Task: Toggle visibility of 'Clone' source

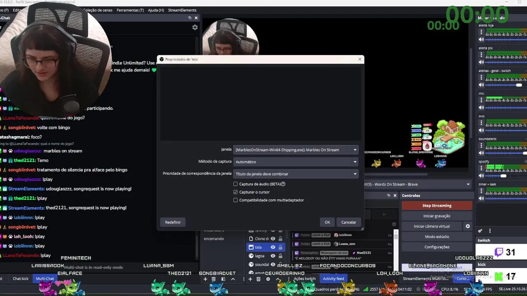Action: (x=273, y=238)
